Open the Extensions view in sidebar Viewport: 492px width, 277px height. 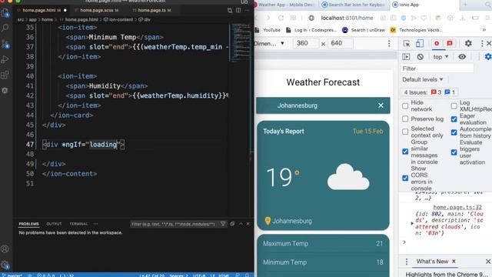[x=5, y=75]
